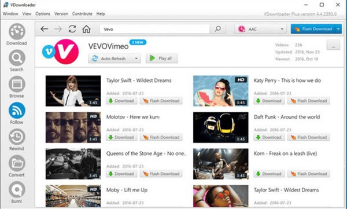The image size is (347, 209).
Task: Flash Download Daft Punk - Around the world
Action: pos(309,137)
